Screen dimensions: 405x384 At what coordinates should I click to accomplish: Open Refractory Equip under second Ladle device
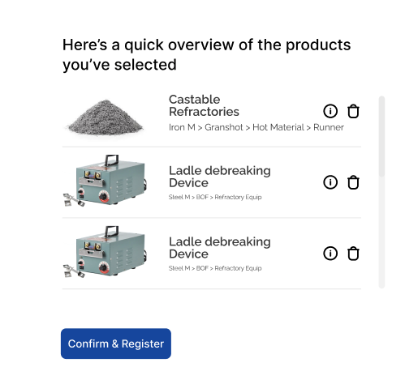[x=238, y=268]
